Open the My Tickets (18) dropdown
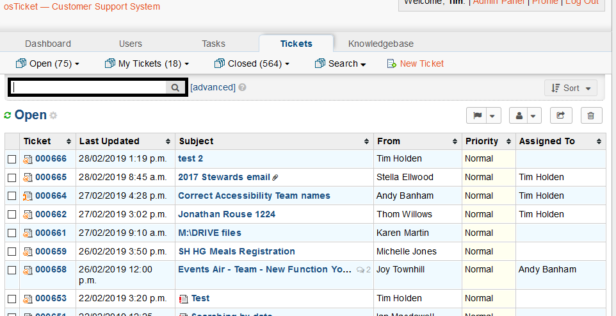This screenshot has width=616, height=316. (147, 63)
